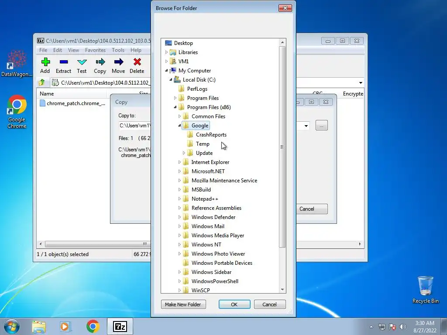Screen dimensions: 447x335
Task: Click the volume speaker tray icon
Action: (403, 327)
